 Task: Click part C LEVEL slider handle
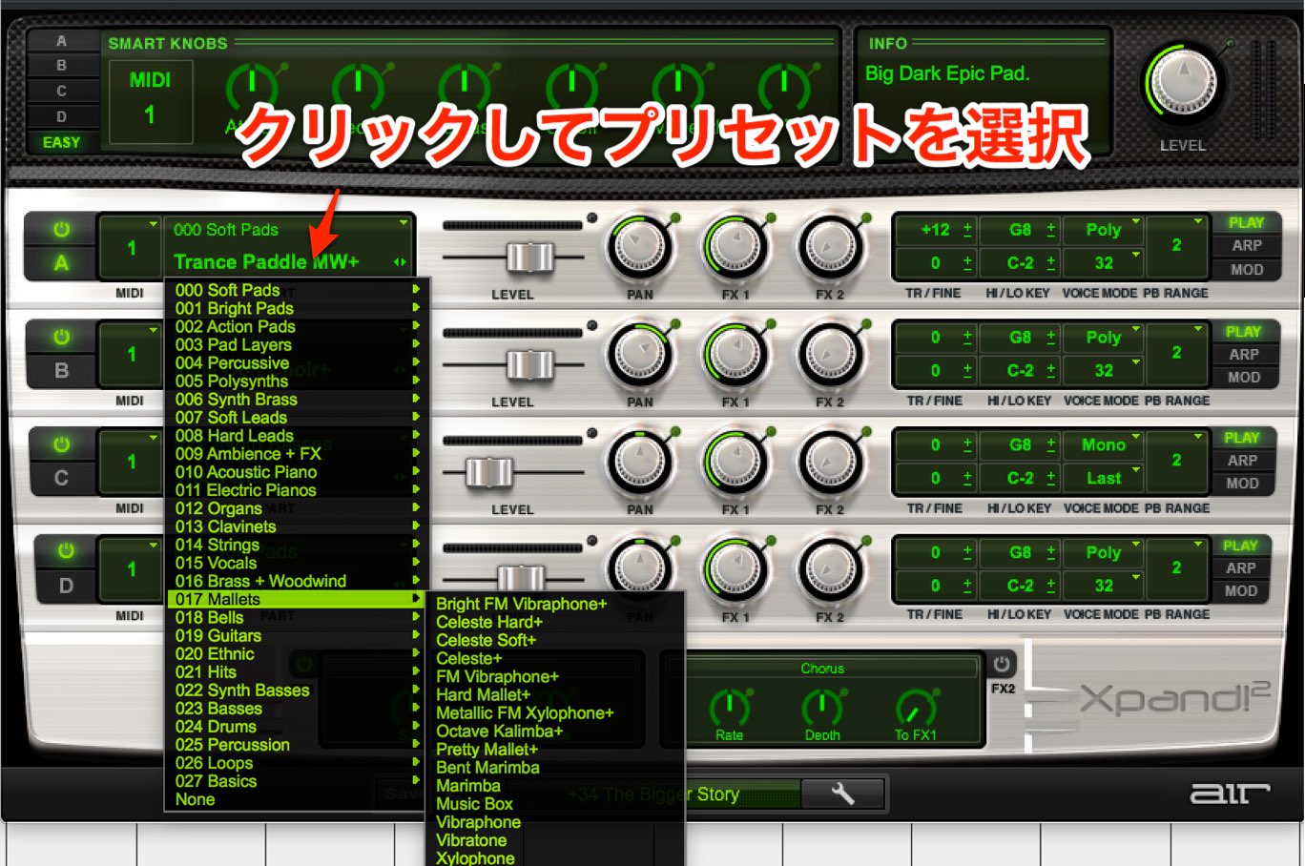point(488,472)
